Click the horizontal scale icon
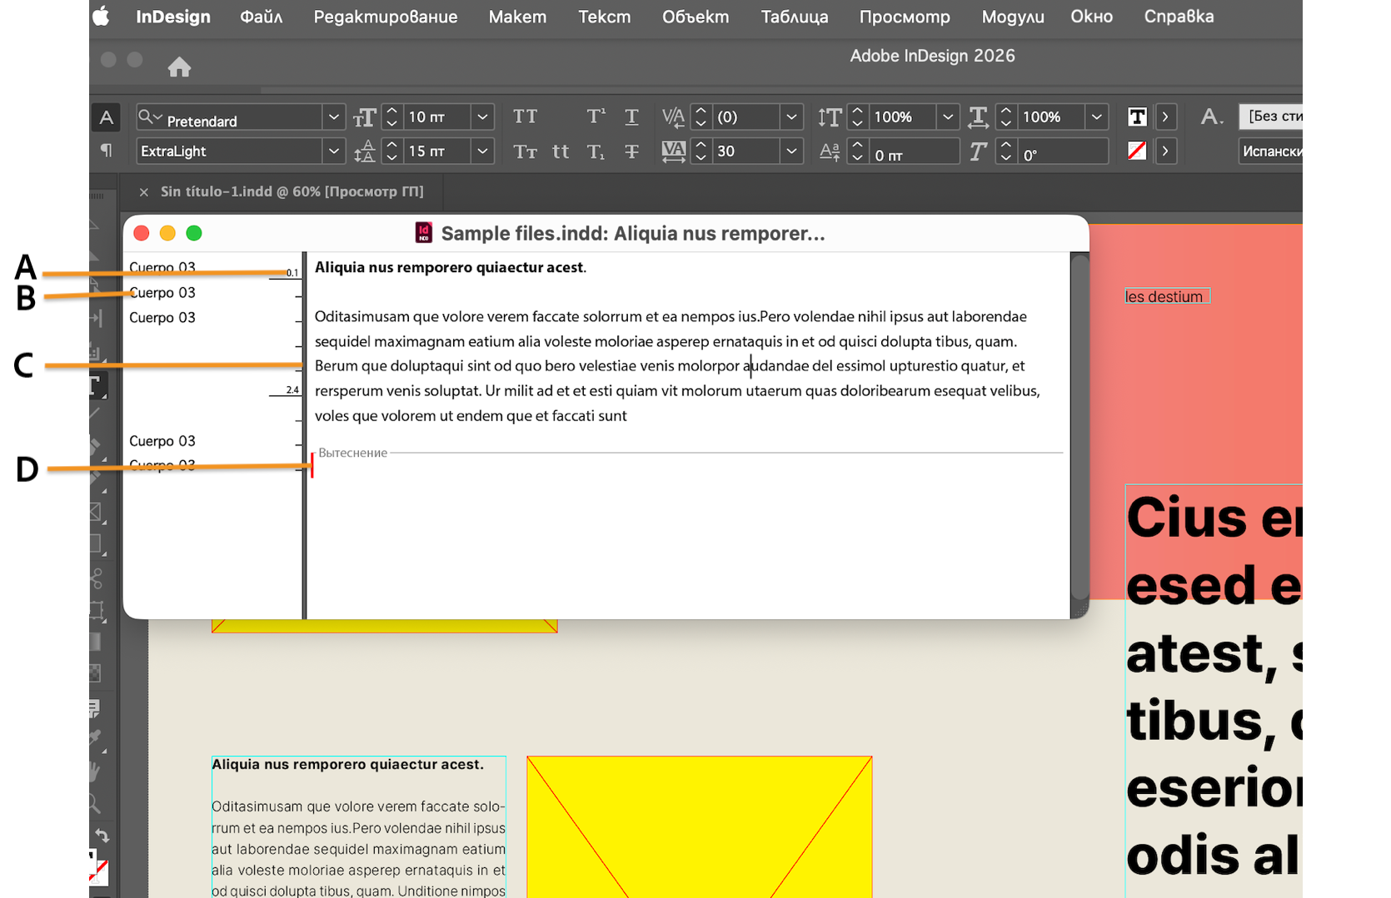The image size is (1391, 898). pos(978,117)
